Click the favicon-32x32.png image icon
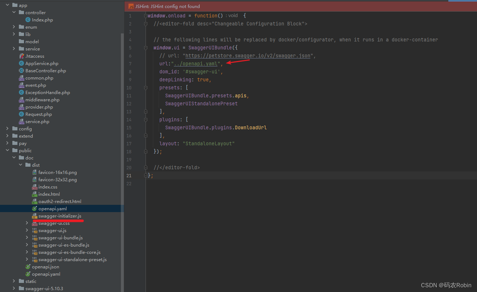This screenshot has height=292, width=477. (x=34, y=179)
